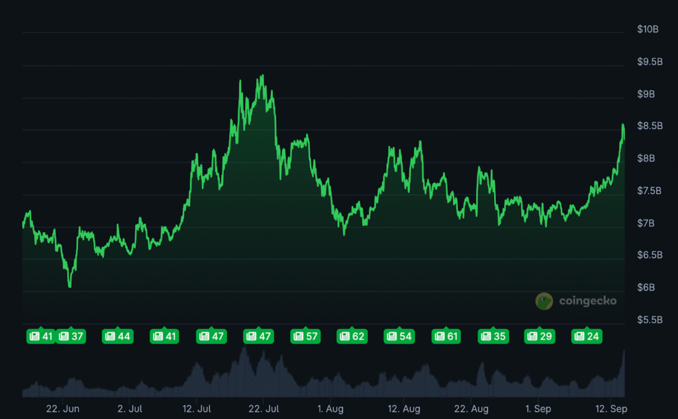
Task: Click the $5.5B axis label
Action: (x=648, y=320)
